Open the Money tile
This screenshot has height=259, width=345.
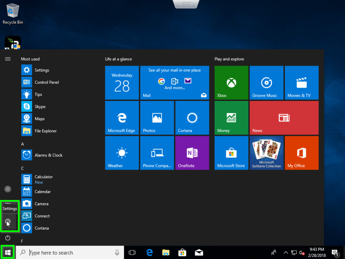pyautogui.click(x=232, y=118)
